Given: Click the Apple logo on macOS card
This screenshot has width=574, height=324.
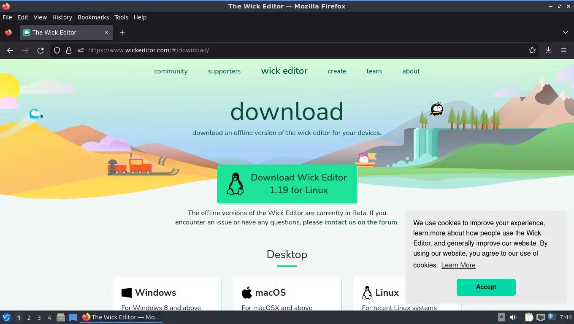Looking at the screenshot, I should click(x=247, y=292).
